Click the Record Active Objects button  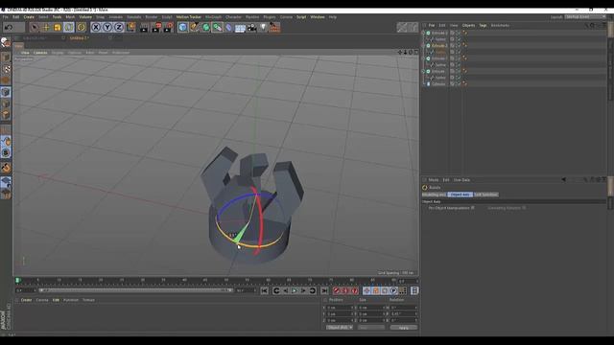336,290
